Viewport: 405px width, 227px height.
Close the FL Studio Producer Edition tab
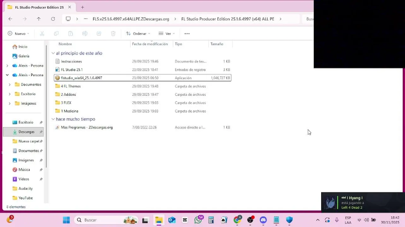pos(69,7)
